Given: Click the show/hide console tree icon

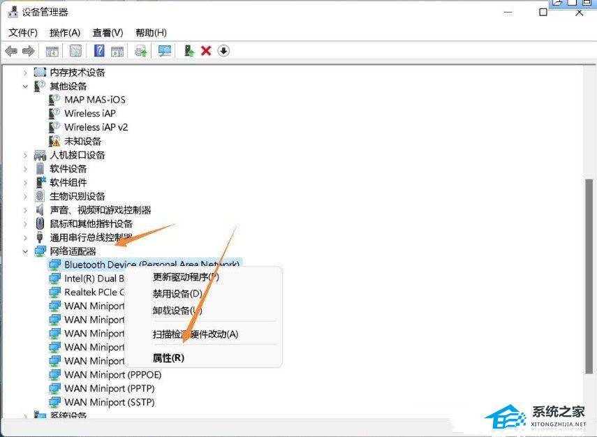Looking at the screenshot, I should pos(52,51).
